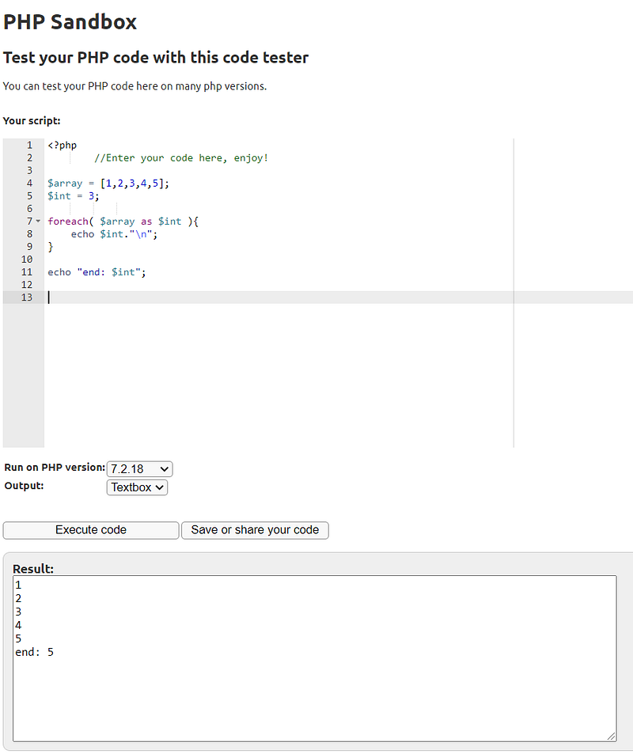Image resolution: width=633 pixels, height=754 pixels.
Task: Click the 'Your script:' label
Action: [32, 121]
